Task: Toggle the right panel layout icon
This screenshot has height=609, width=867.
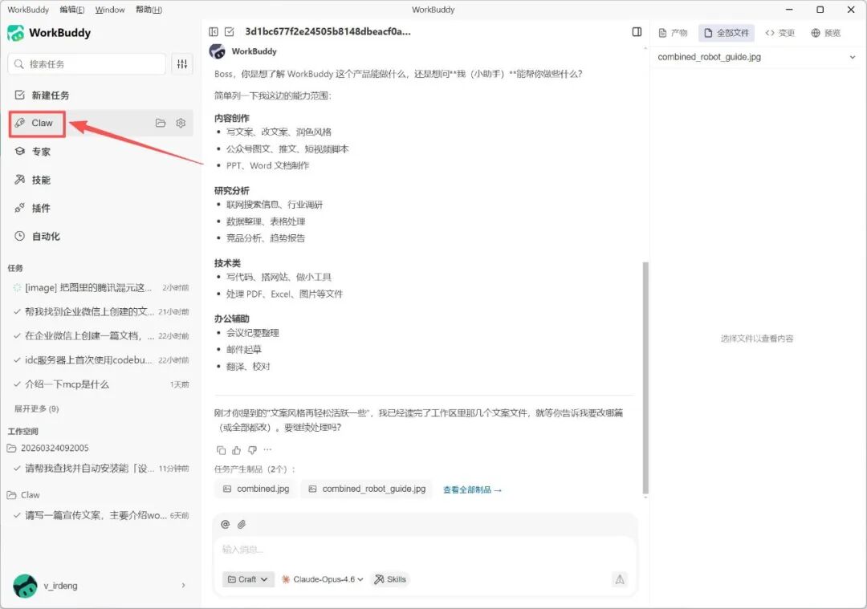Action: (637, 32)
